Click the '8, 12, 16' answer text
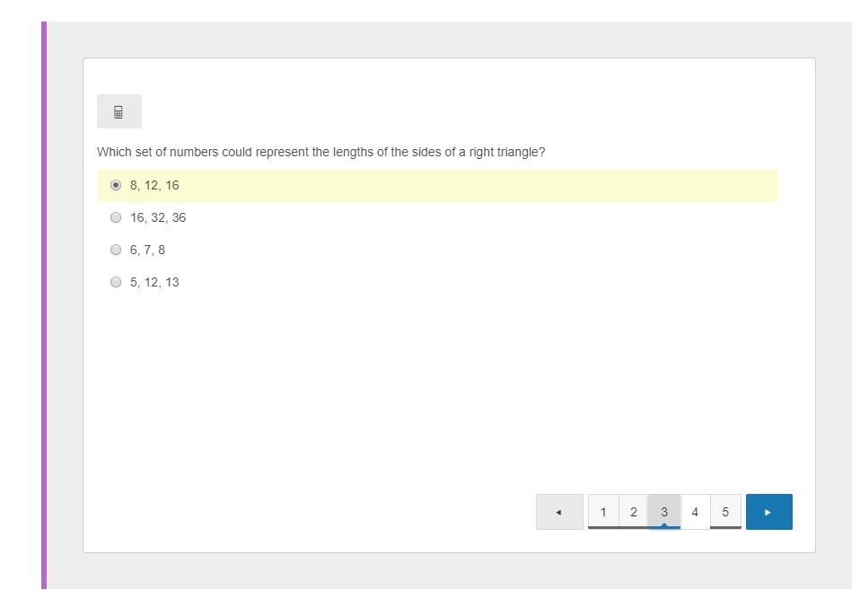 [154, 185]
